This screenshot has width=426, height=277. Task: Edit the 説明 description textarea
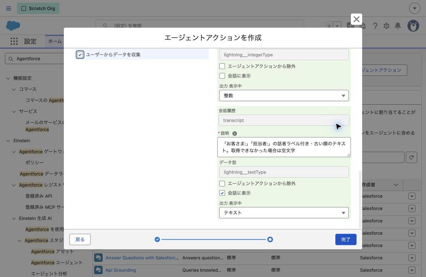(284, 147)
